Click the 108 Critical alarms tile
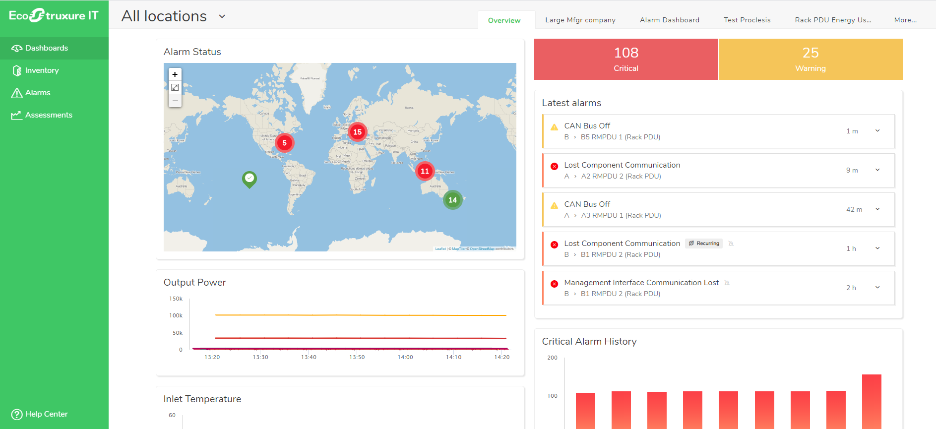Image resolution: width=936 pixels, height=429 pixels. (626, 59)
